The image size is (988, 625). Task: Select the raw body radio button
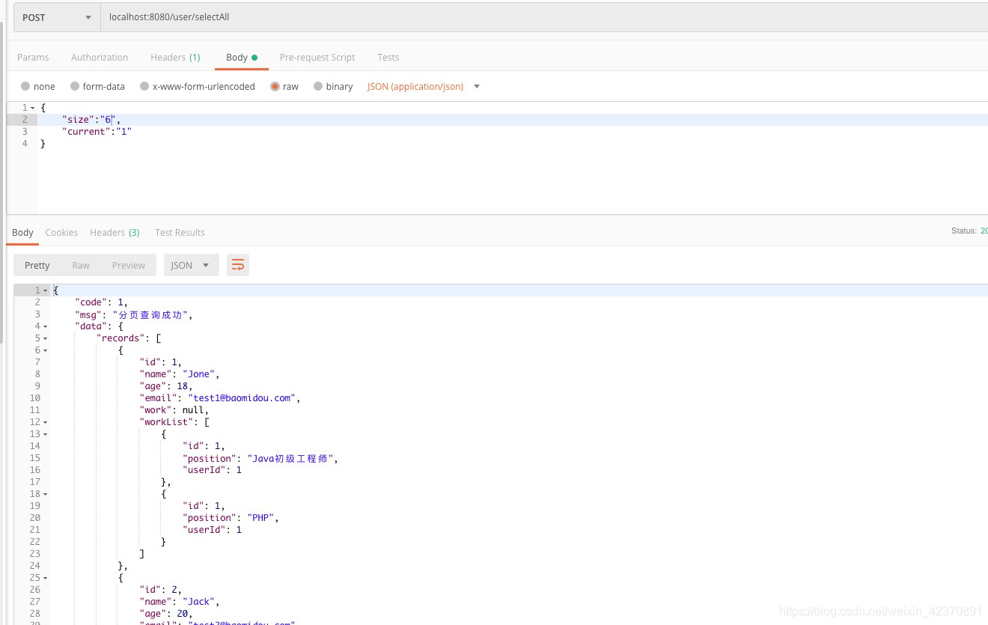275,87
